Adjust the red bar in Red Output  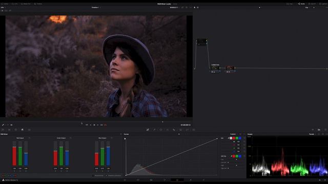[14, 156]
